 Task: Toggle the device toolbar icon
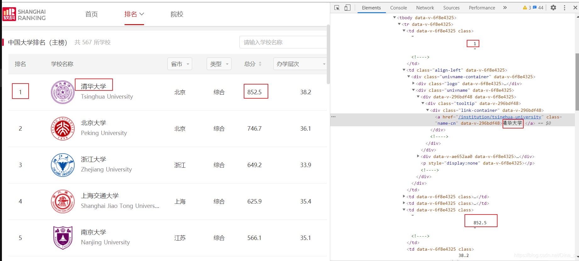coord(347,8)
